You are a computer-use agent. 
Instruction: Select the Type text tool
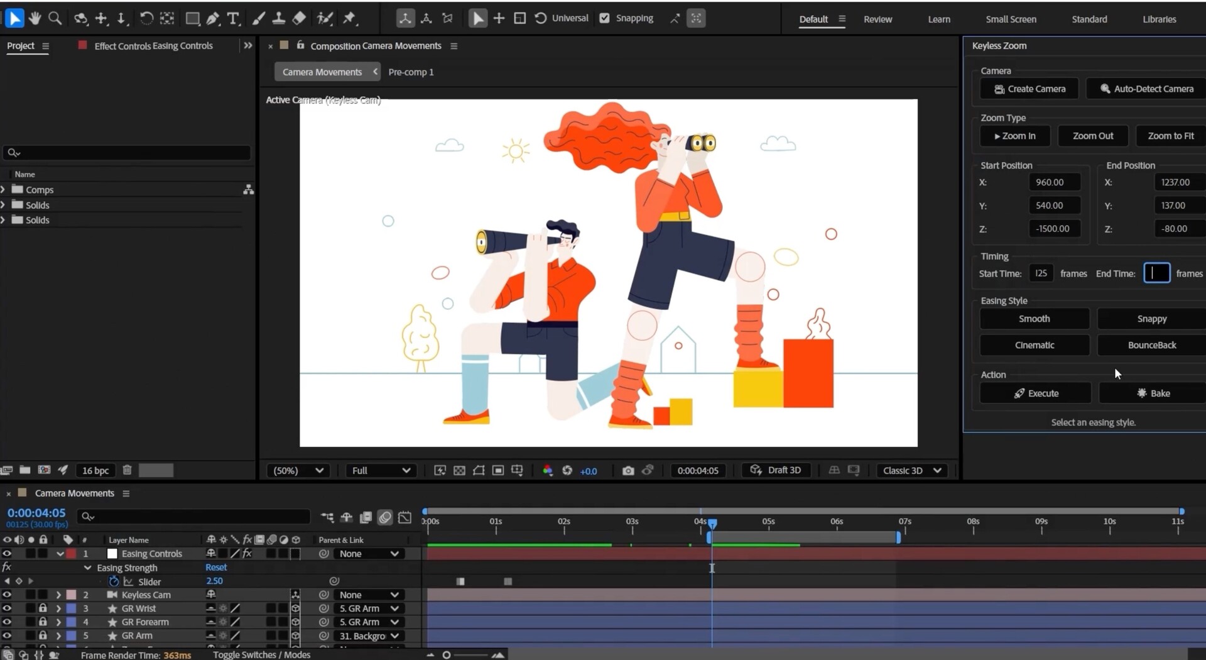tap(233, 18)
